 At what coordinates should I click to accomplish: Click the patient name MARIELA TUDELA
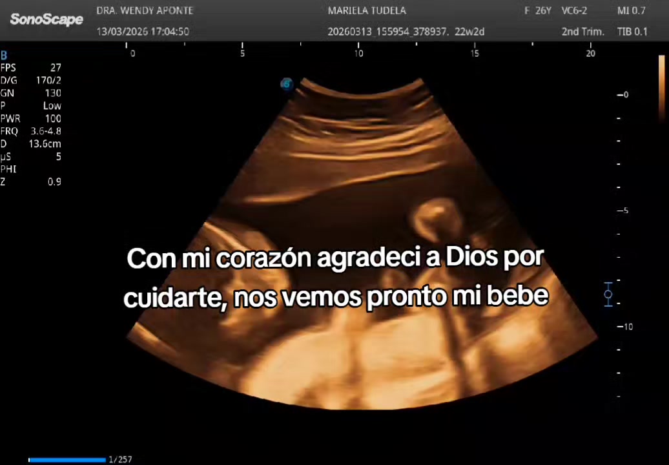[367, 11]
